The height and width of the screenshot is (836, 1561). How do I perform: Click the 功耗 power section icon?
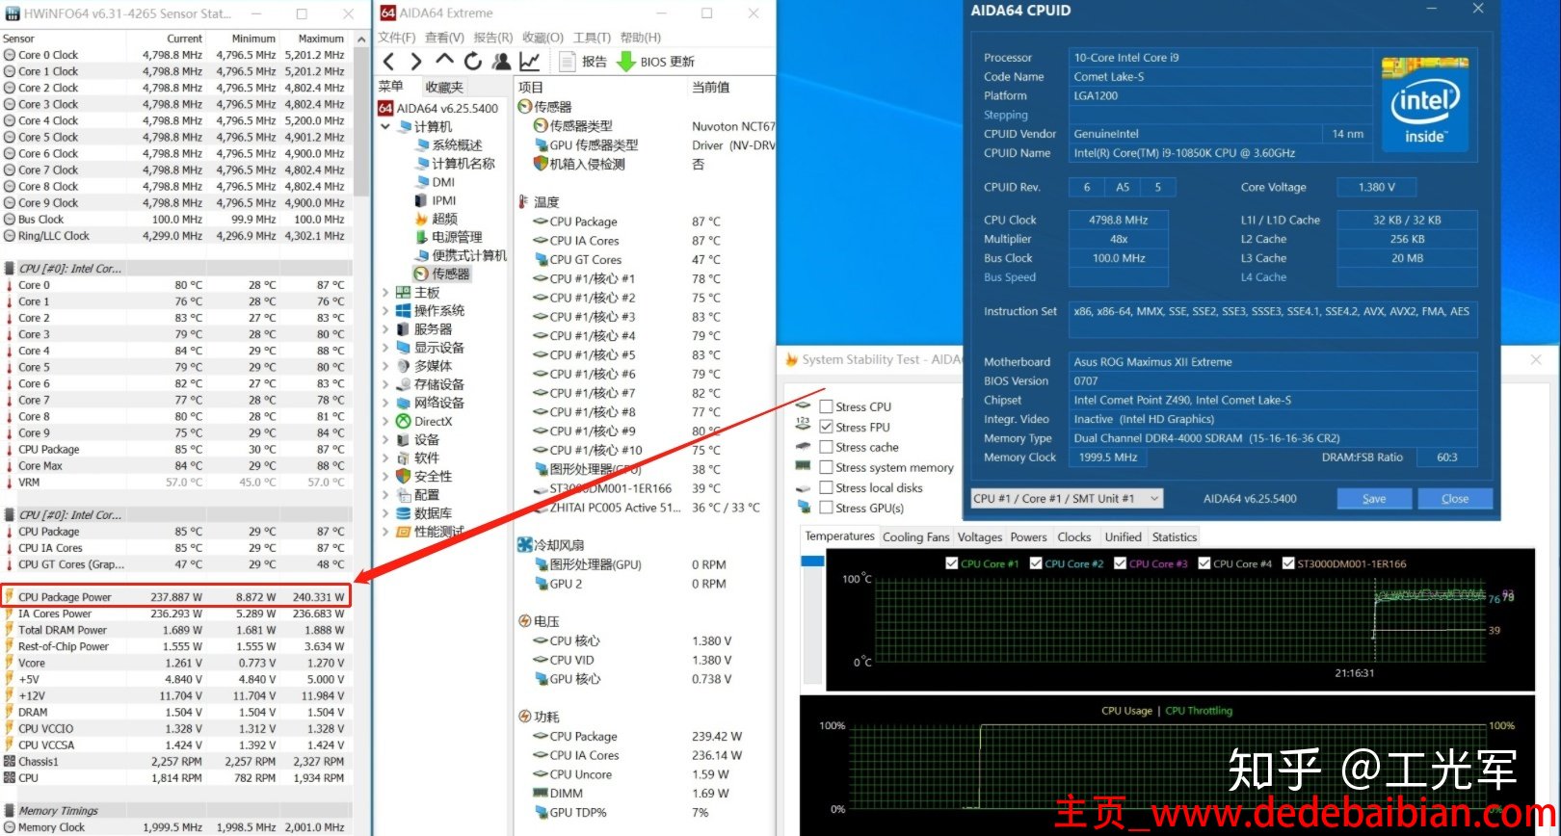(x=525, y=717)
